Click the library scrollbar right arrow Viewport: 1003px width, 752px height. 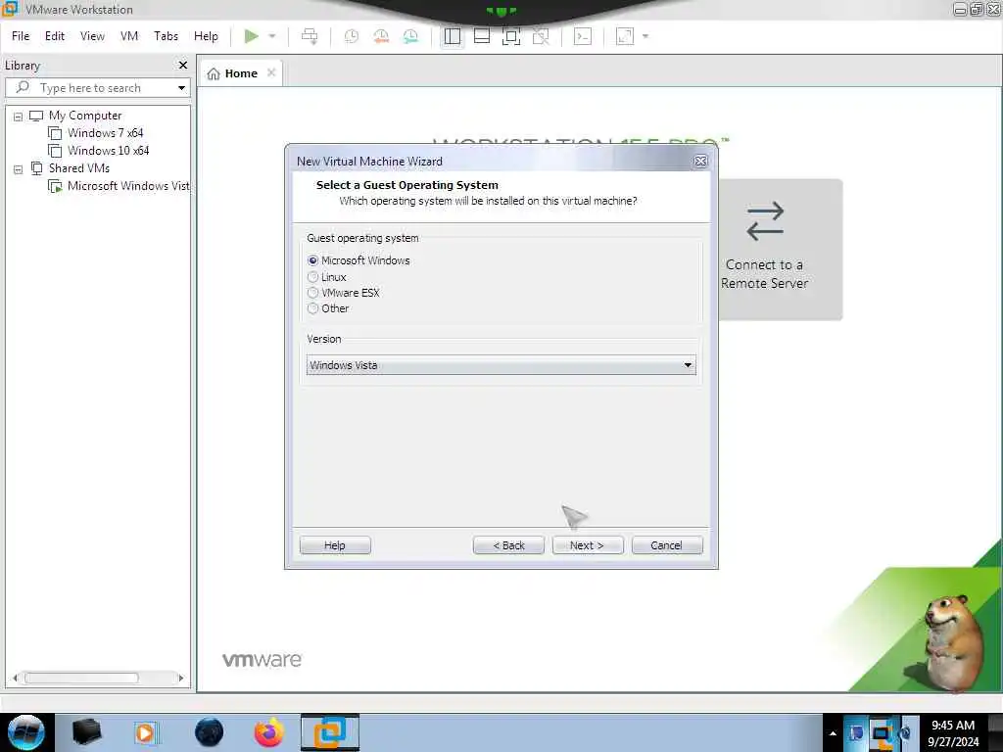tap(181, 678)
